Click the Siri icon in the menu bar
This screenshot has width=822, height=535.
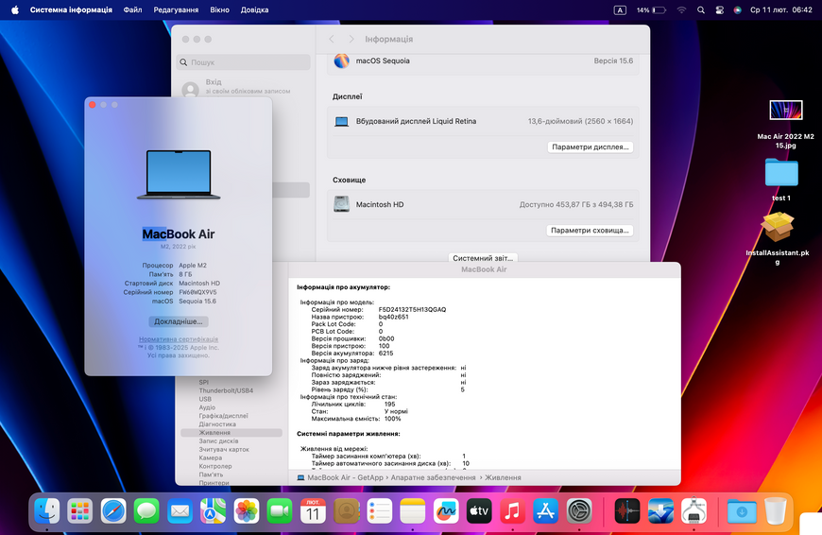point(737,10)
